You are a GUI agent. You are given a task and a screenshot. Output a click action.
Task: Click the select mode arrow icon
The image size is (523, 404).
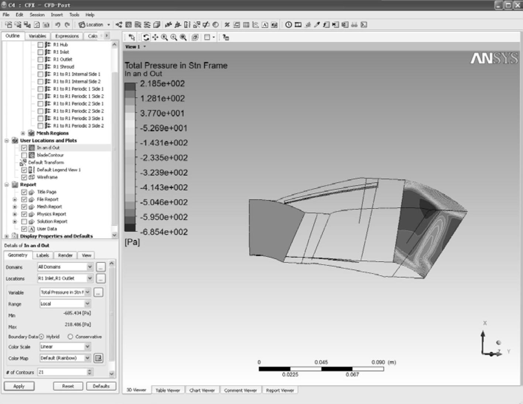click(132, 37)
